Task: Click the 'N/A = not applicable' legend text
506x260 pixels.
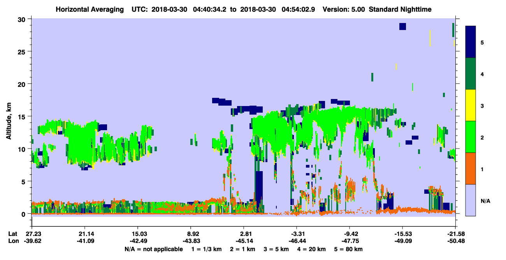Action: (x=153, y=249)
